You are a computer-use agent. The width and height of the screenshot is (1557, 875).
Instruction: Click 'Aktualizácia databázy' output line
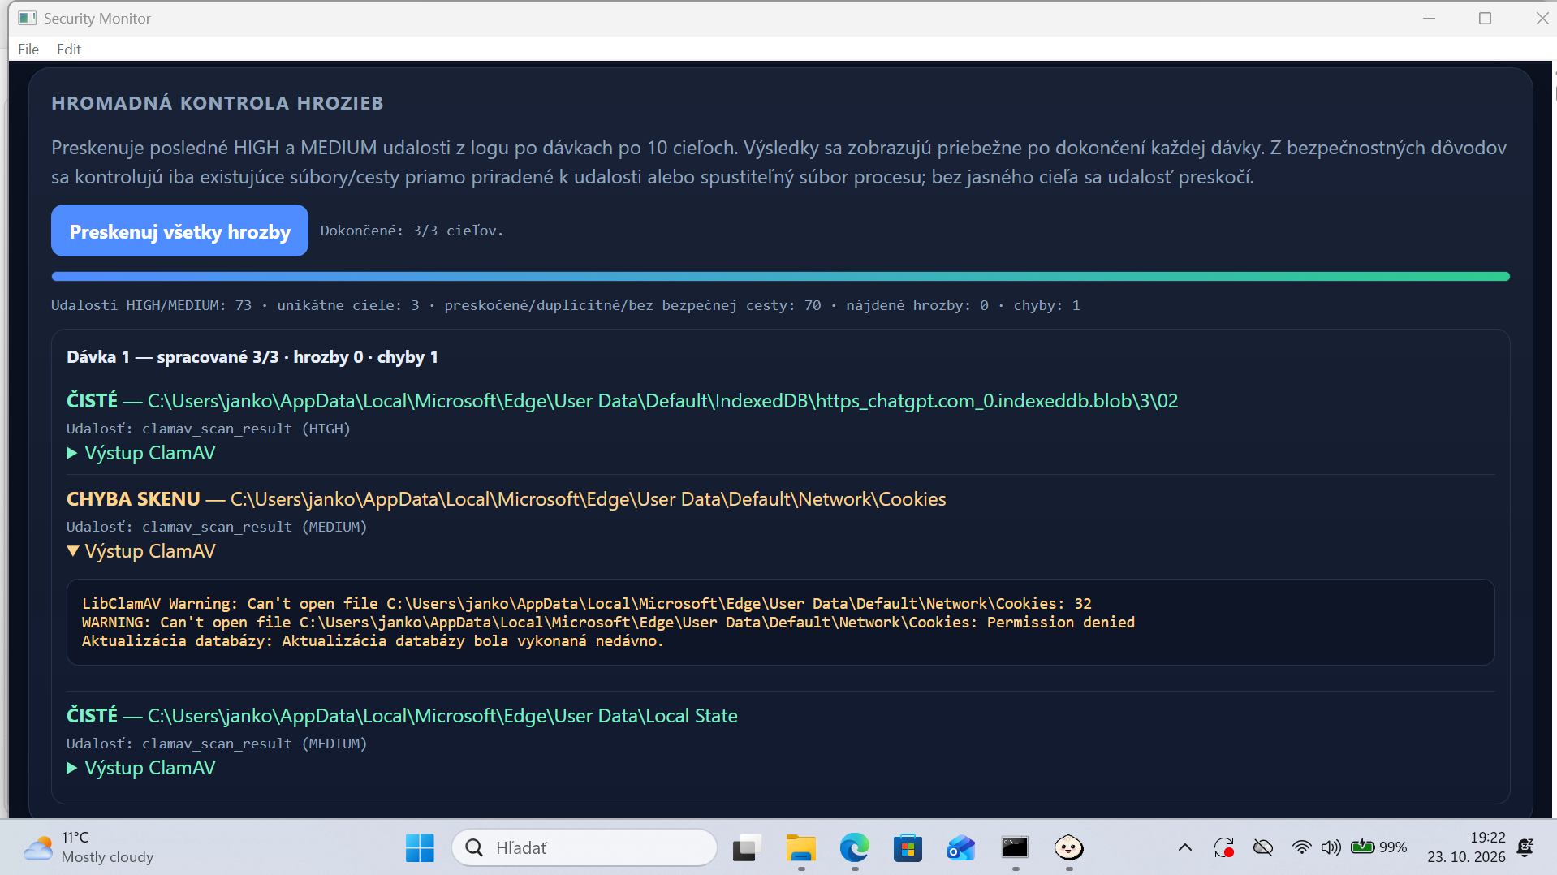[x=373, y=641]
